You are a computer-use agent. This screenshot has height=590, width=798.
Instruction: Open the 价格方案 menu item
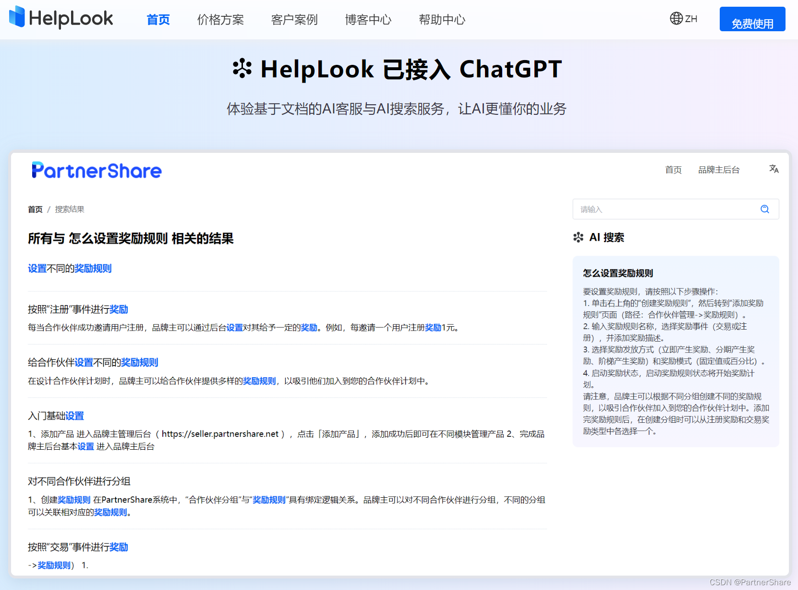pos(220,20)
